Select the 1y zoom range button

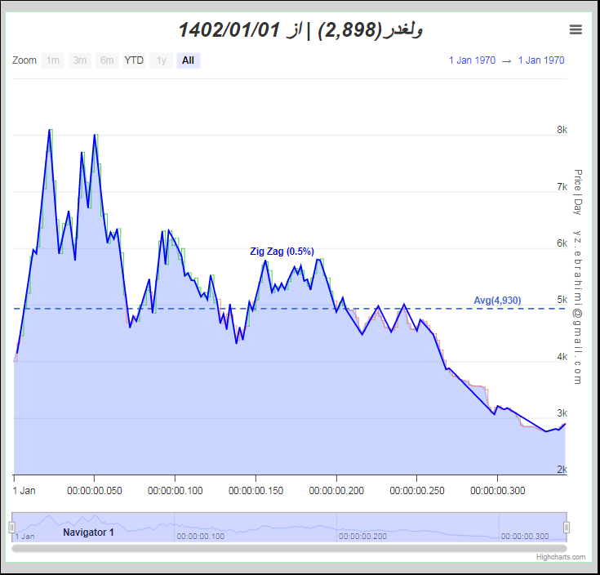(x=161, y=60)
